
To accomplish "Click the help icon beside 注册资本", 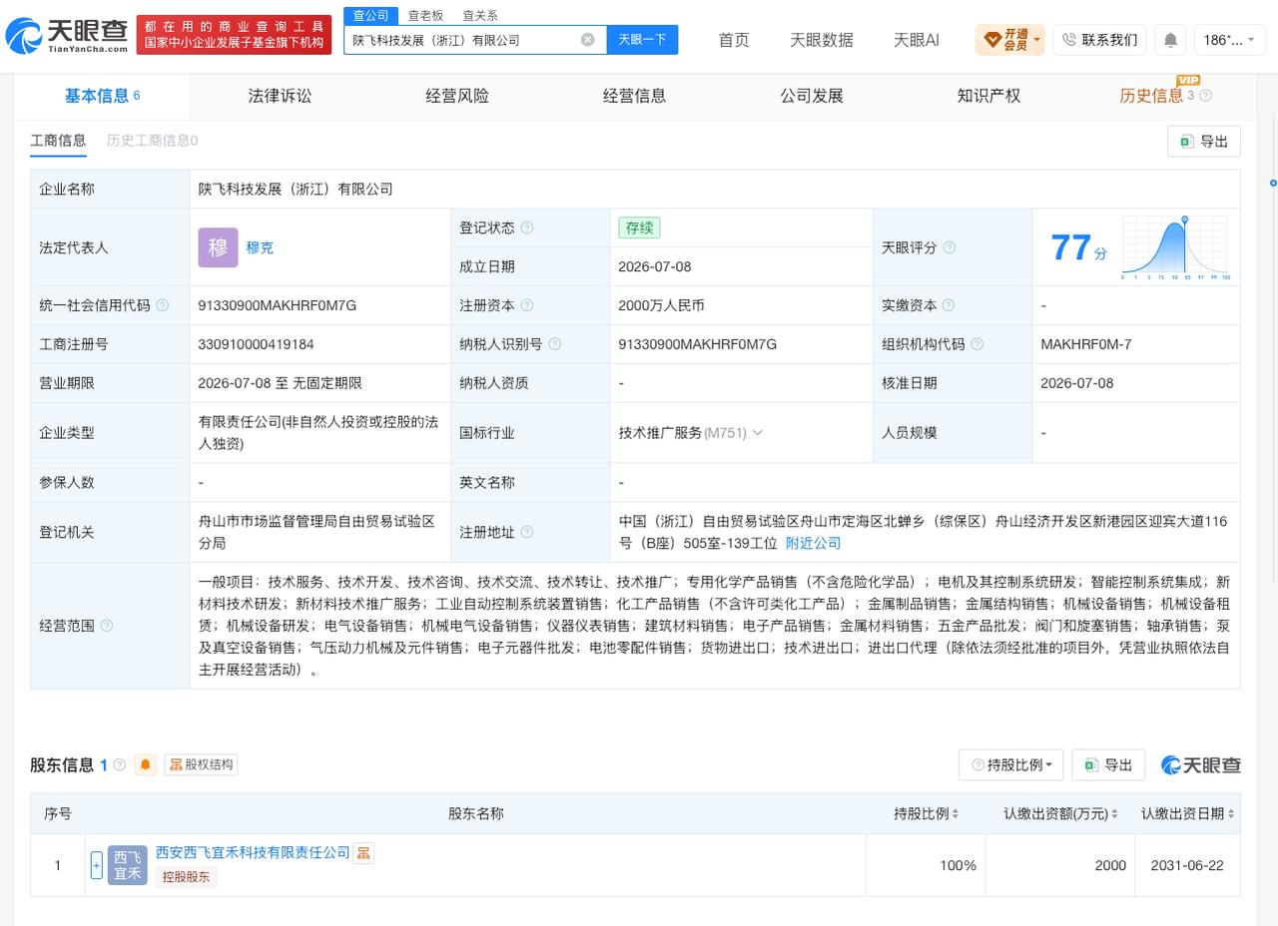I will tap(527, 305).
